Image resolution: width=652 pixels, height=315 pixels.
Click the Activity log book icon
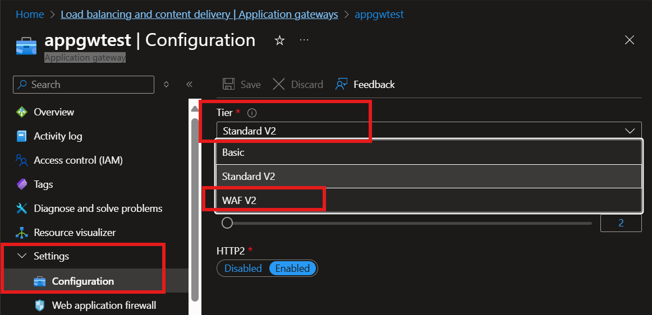21,136
